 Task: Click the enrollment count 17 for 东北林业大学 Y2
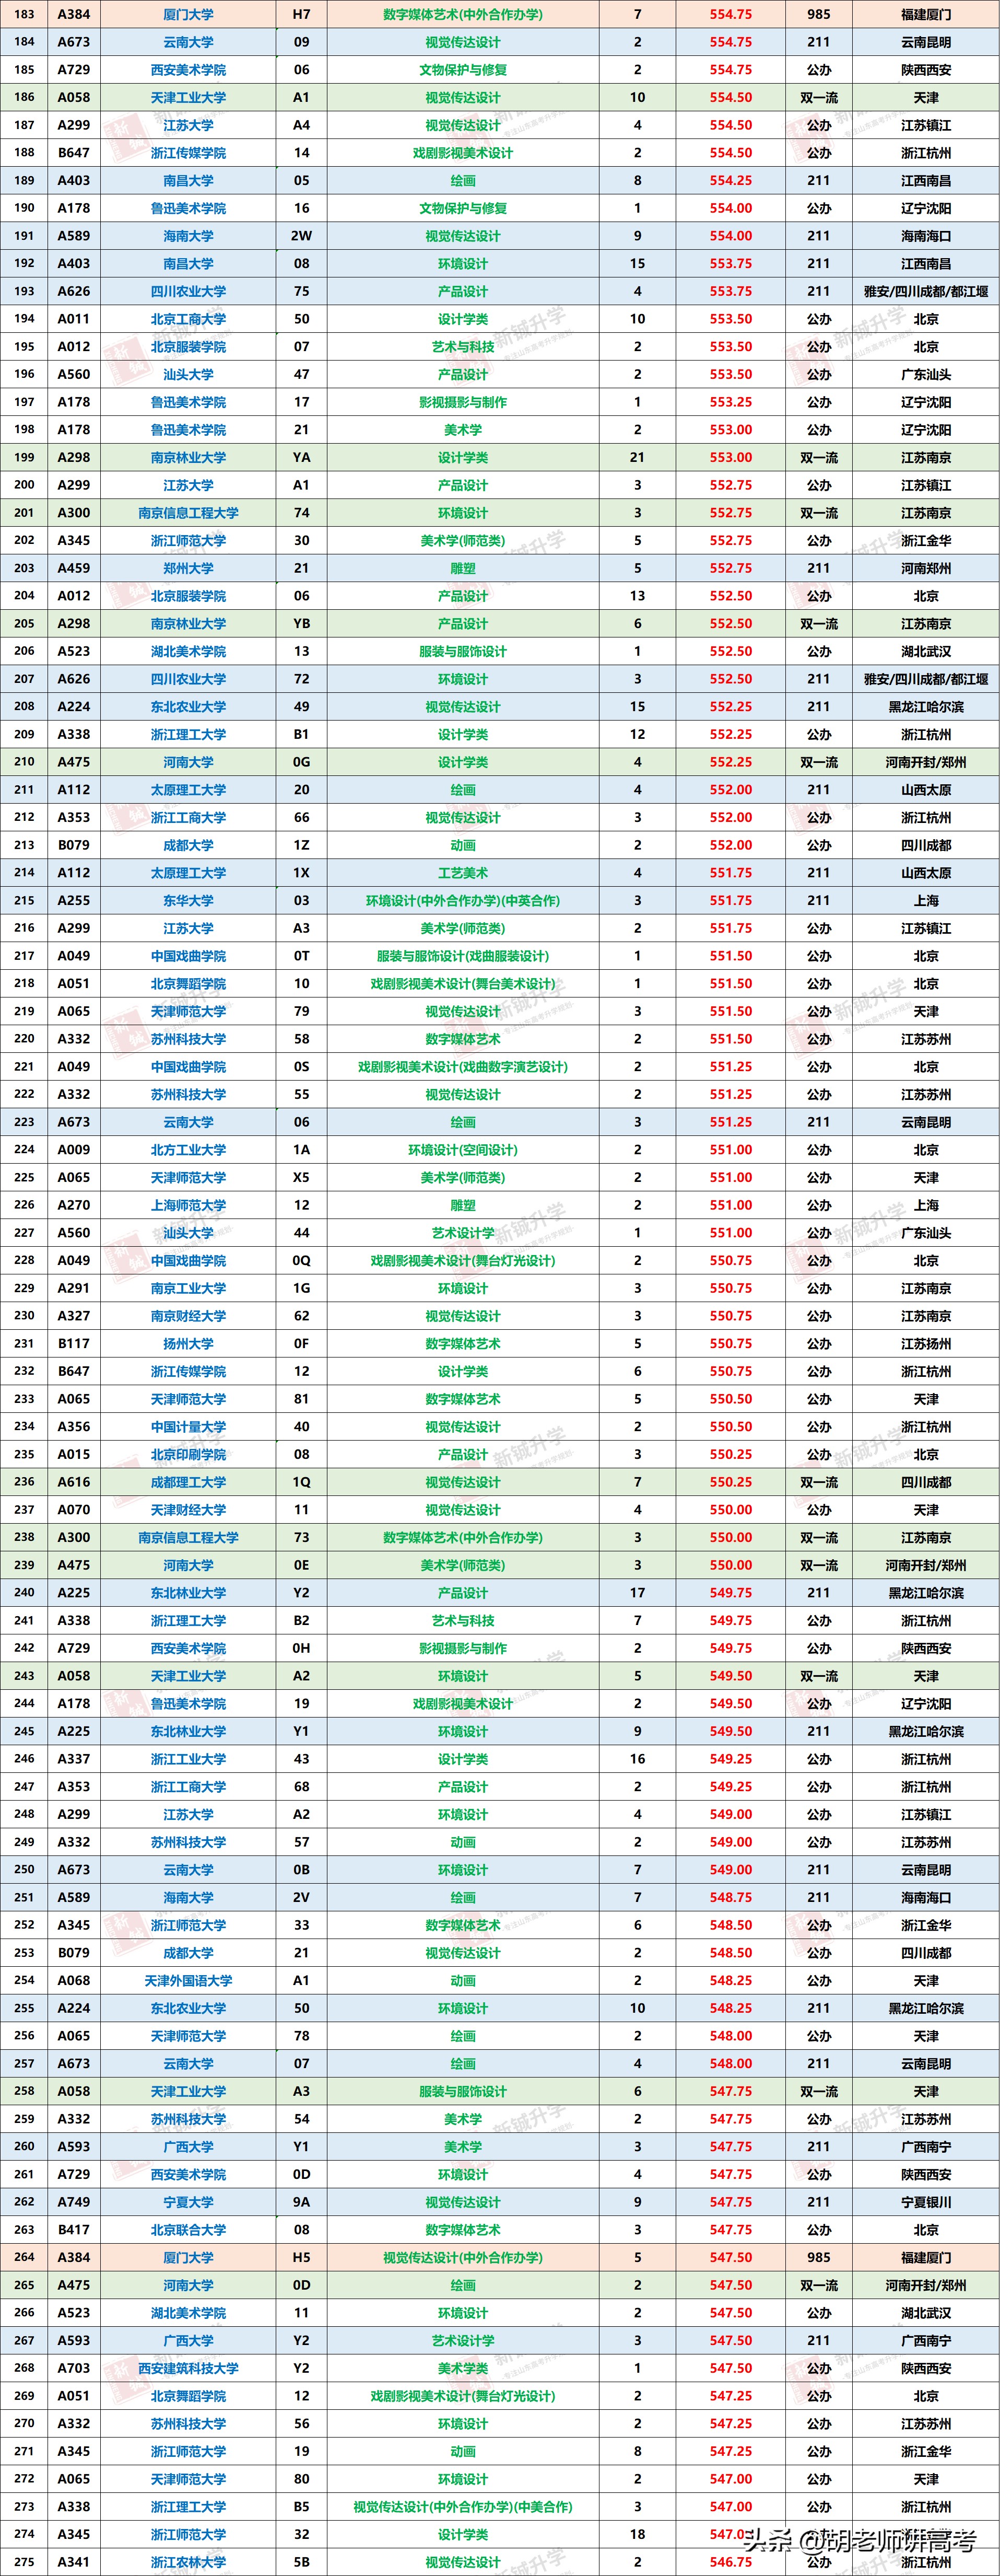pyautogui.click(x=638, y=1593)
